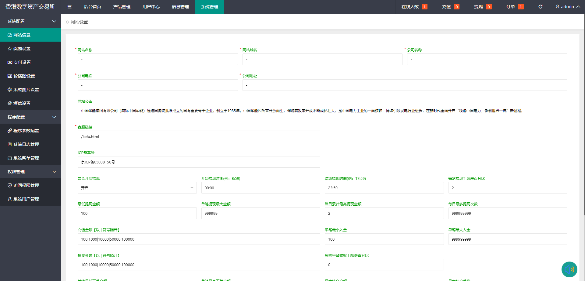This screenshot has height=281, width=585.
Task: Expand the 权限管理 sidebar section
Action: click(30, 171)
